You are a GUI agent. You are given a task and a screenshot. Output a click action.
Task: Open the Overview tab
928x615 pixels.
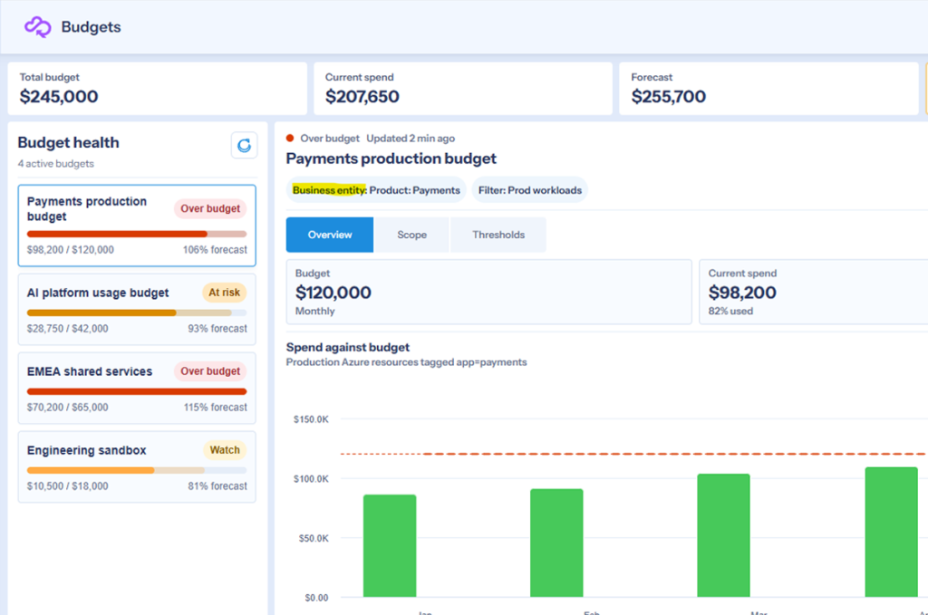pyautogui.click(x=330, y=235)
